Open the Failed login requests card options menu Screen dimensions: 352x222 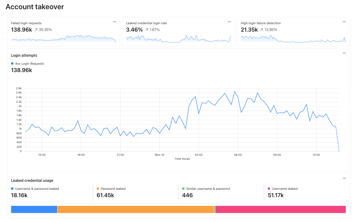114,22
